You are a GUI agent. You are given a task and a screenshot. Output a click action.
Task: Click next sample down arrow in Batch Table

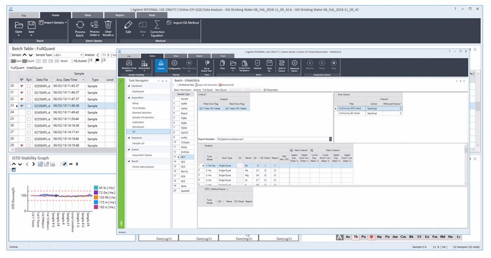click(30, 55)
